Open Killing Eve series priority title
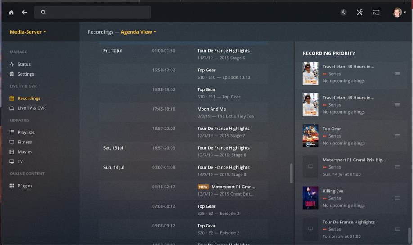The width and height of the screenshot is (413, 245). click(x=333, y=191)
